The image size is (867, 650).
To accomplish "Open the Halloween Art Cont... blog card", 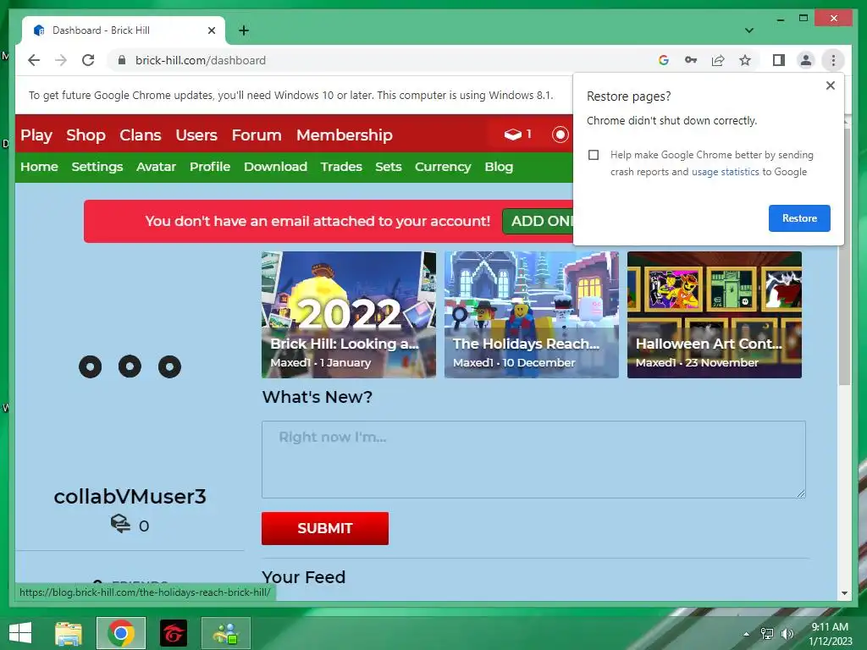I will 715,315.
